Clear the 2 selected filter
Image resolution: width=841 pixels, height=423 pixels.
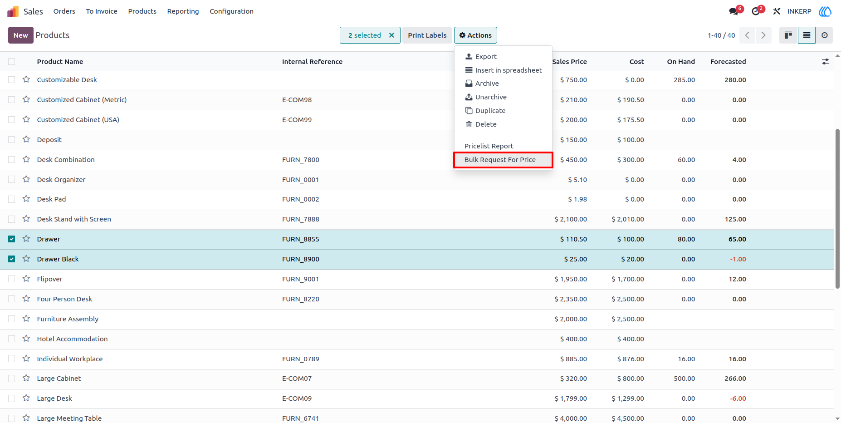391,35
